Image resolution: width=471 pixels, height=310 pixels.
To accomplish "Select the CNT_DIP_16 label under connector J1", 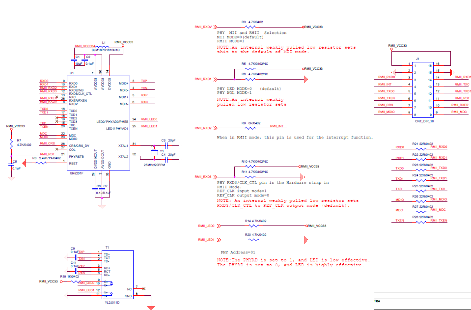I will [x=424, y=121].
